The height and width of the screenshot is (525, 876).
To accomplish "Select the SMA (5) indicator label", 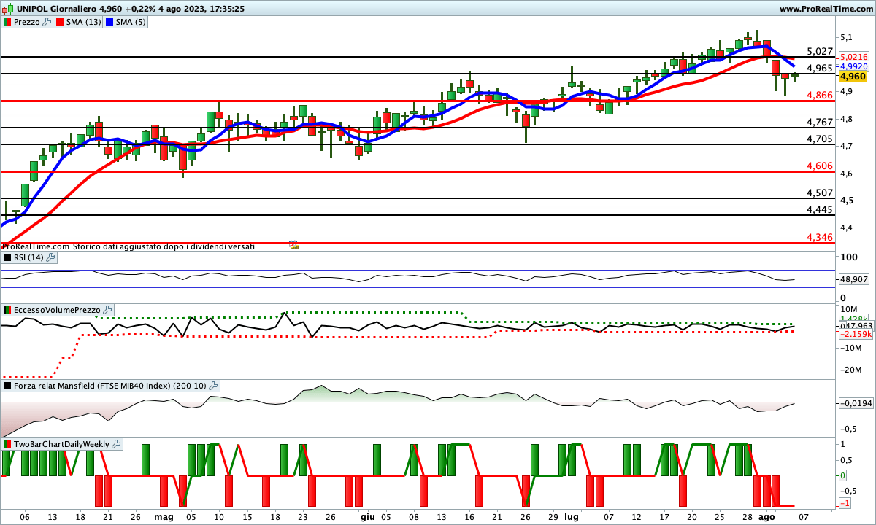I will coord(131,22).
